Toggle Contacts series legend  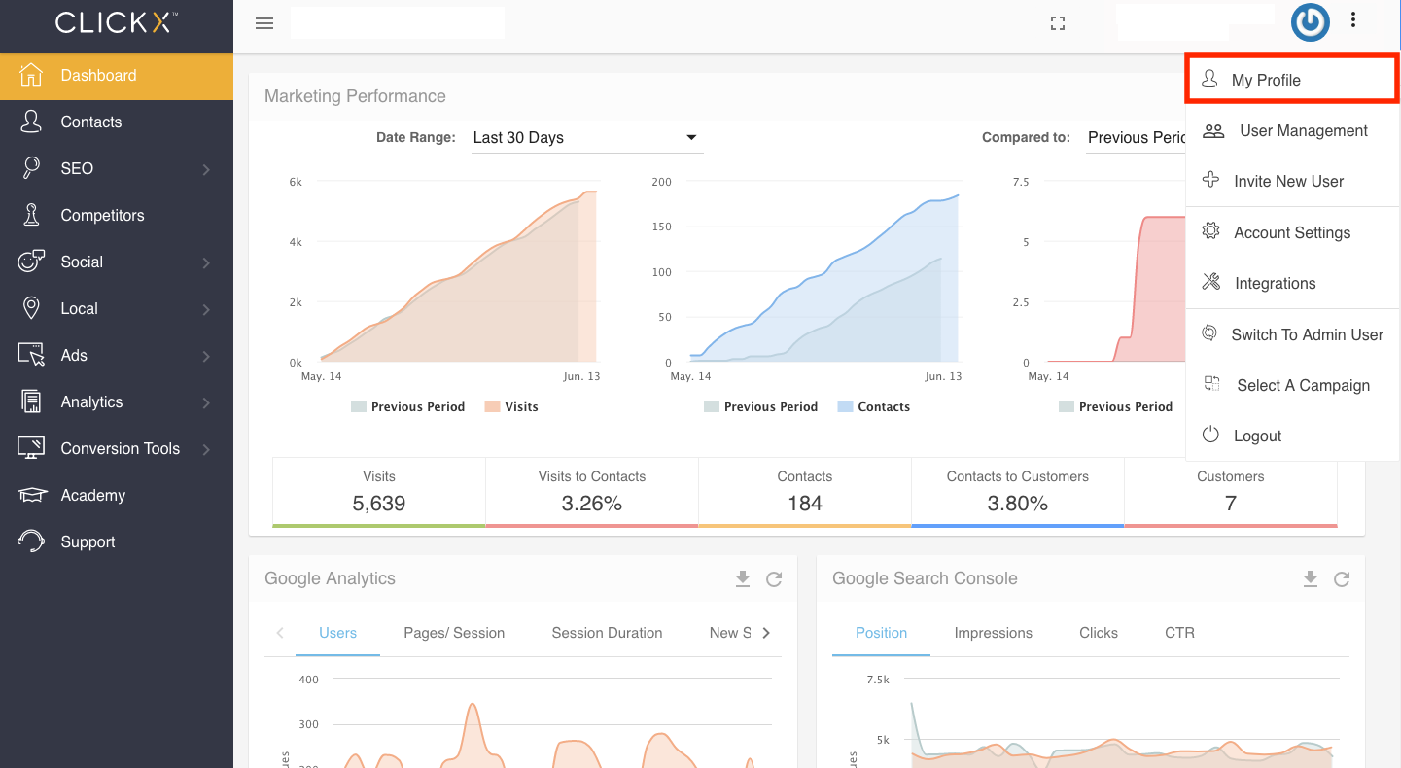click(x=873, y=406)
